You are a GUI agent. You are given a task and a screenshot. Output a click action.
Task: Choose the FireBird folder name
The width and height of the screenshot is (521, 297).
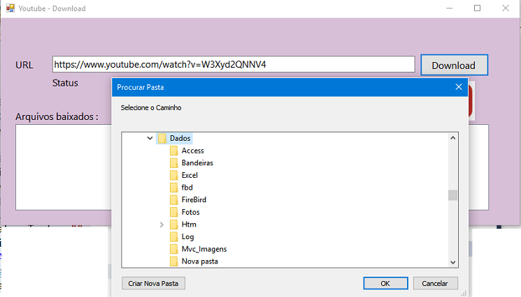(x=194, y=199)
